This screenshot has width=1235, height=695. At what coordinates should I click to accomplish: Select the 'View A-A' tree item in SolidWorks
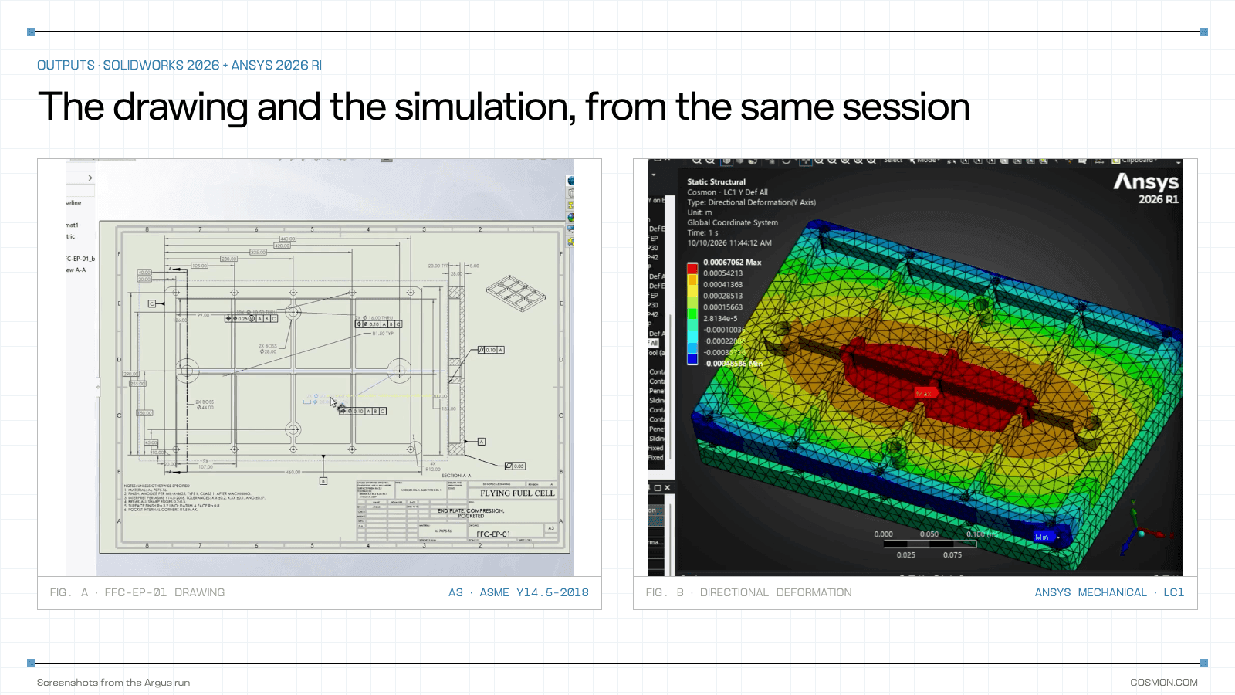click(x=76, y=270)
